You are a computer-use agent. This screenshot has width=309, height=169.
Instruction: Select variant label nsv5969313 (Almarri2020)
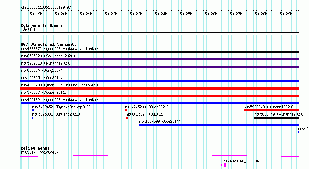coord(46,63)
